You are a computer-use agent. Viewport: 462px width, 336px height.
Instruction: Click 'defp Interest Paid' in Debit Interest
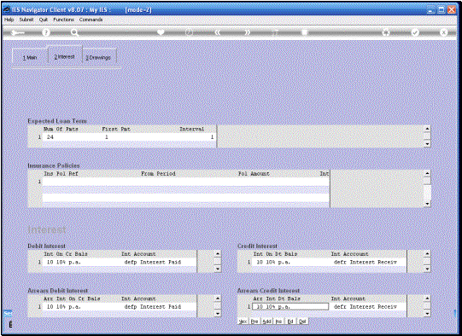[x=153, y=262]
